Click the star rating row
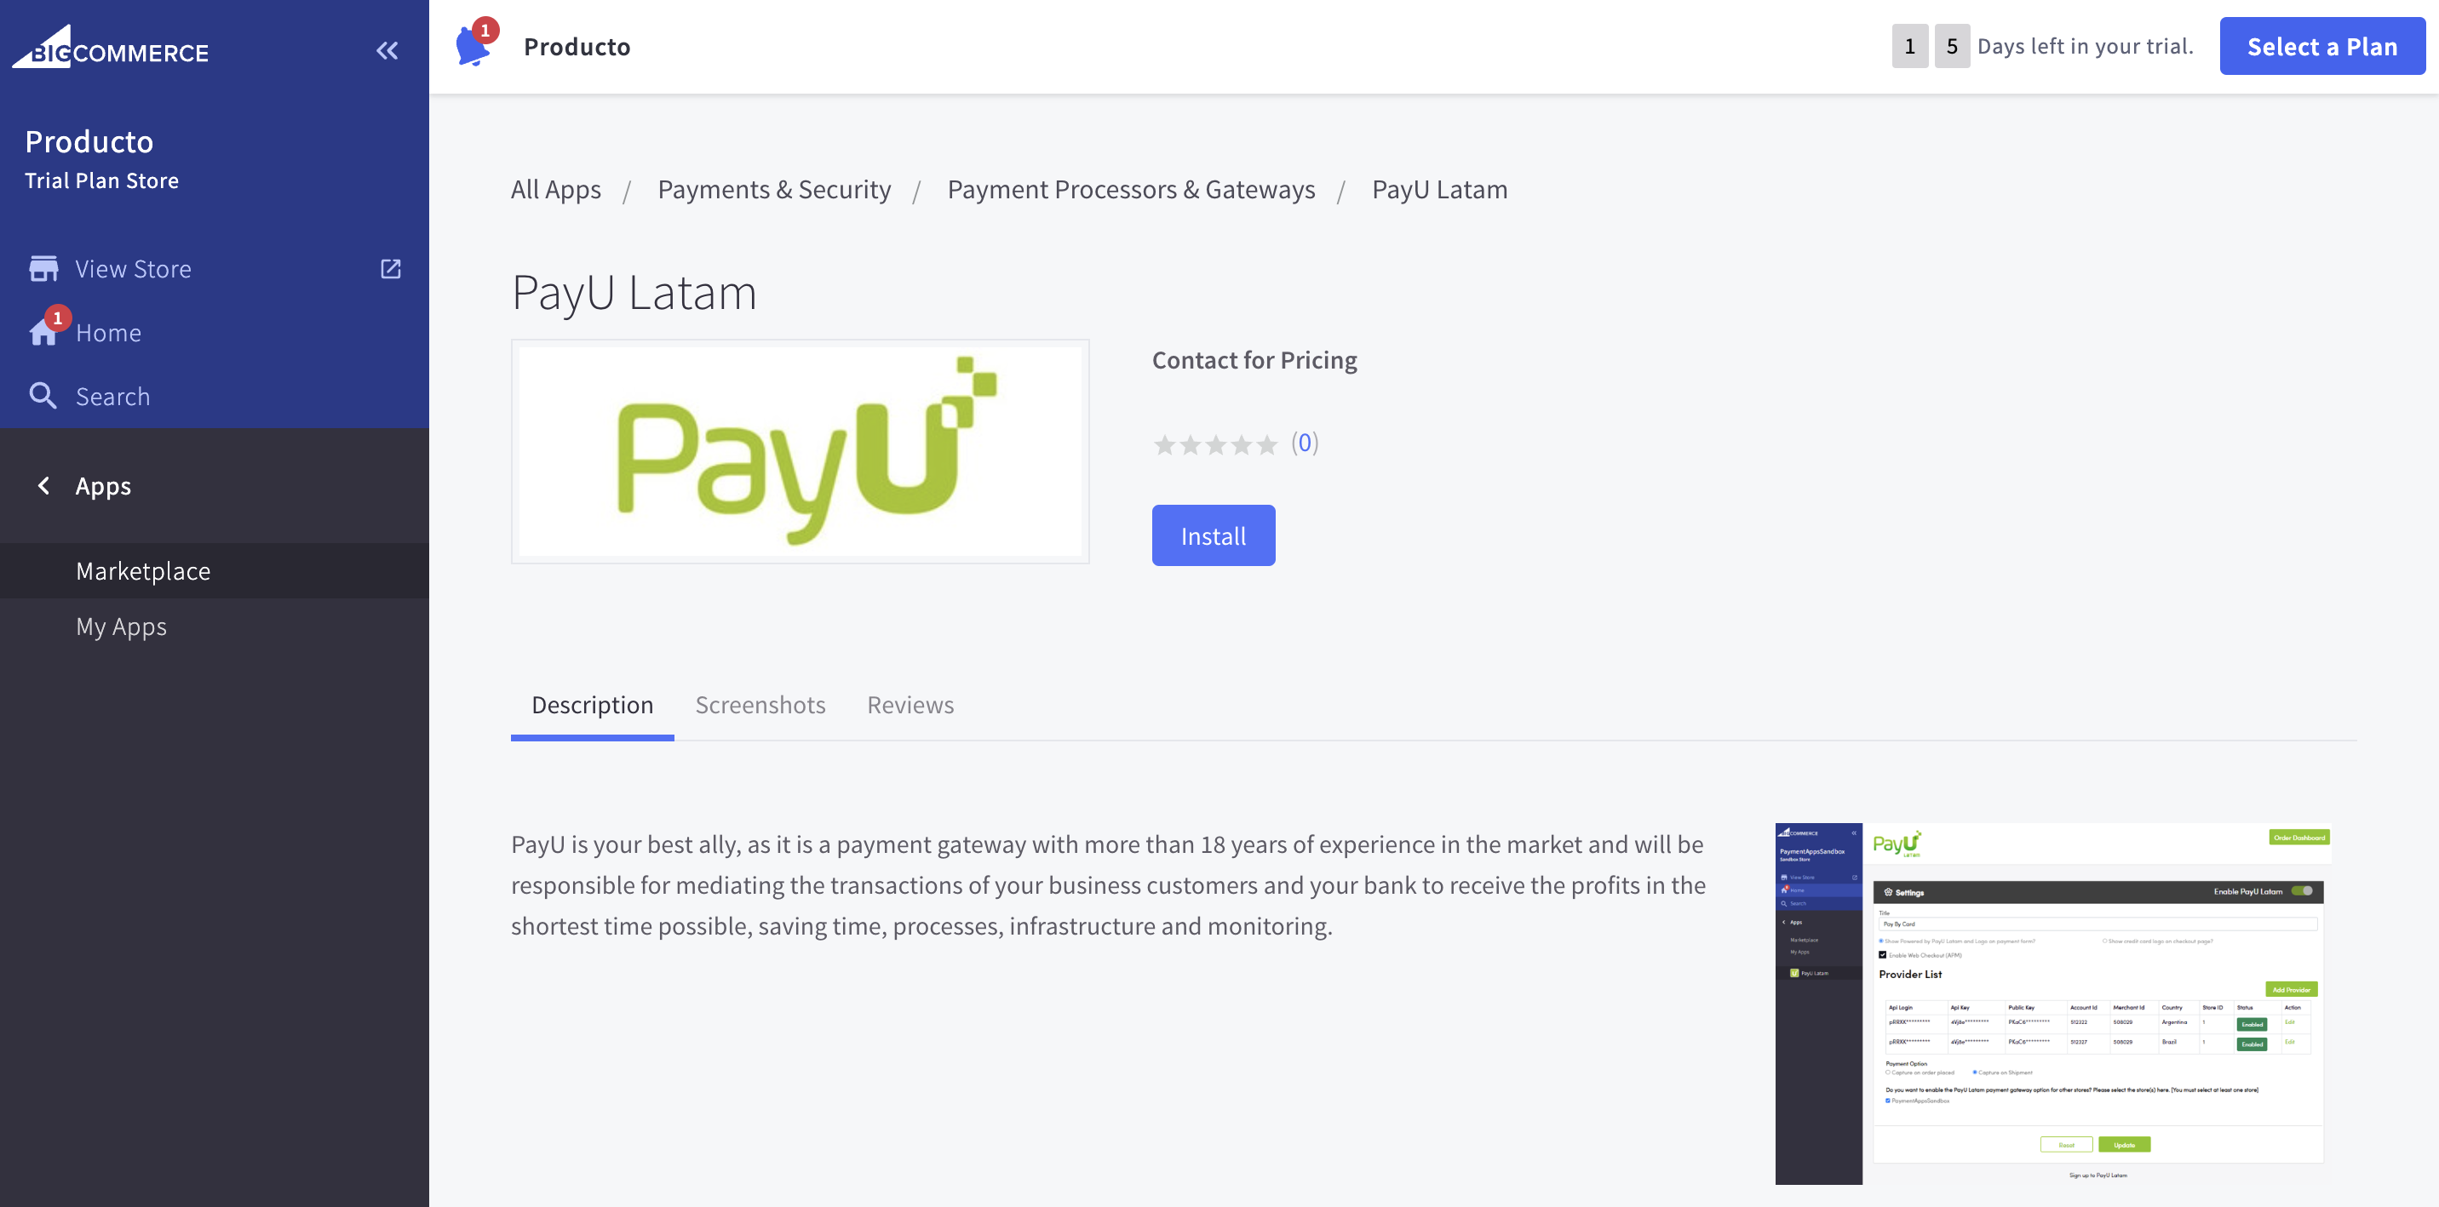 1214,444
